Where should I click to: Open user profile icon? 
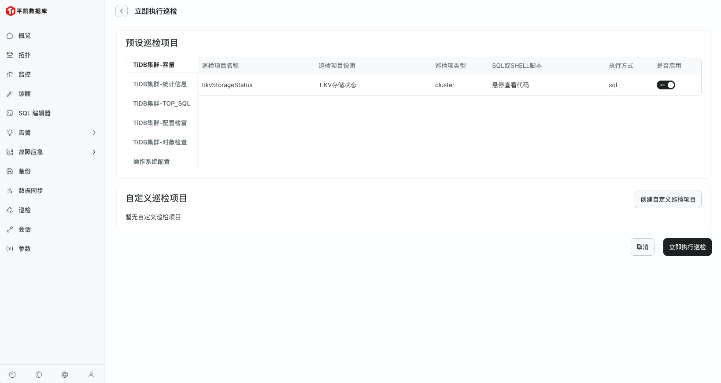(x=91, y=375)
